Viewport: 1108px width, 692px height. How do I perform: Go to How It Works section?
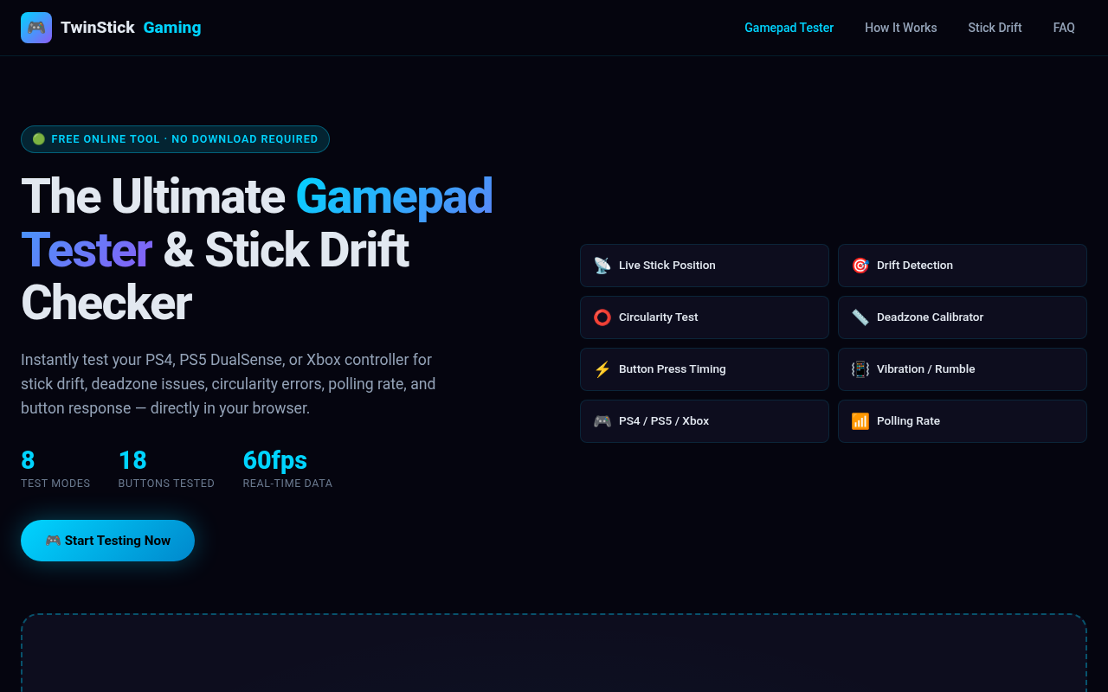pyautogui.click(x=900, y=28)
